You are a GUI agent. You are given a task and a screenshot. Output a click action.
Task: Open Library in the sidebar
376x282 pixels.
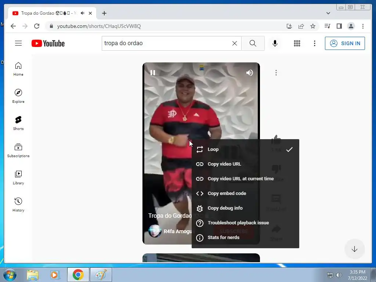tap(18, 177)
